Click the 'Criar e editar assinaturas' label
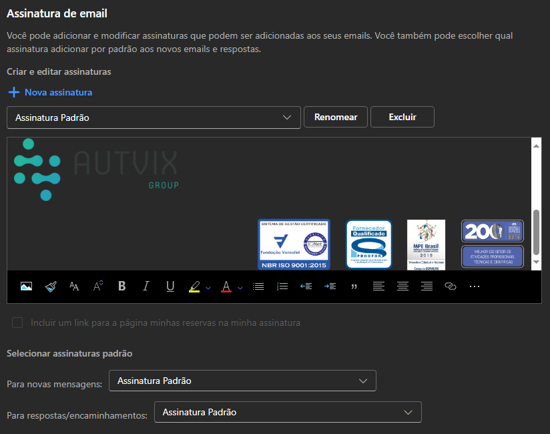Image resolution: width=550 pixels, height=434 pixels. click(x=59, y=71)
